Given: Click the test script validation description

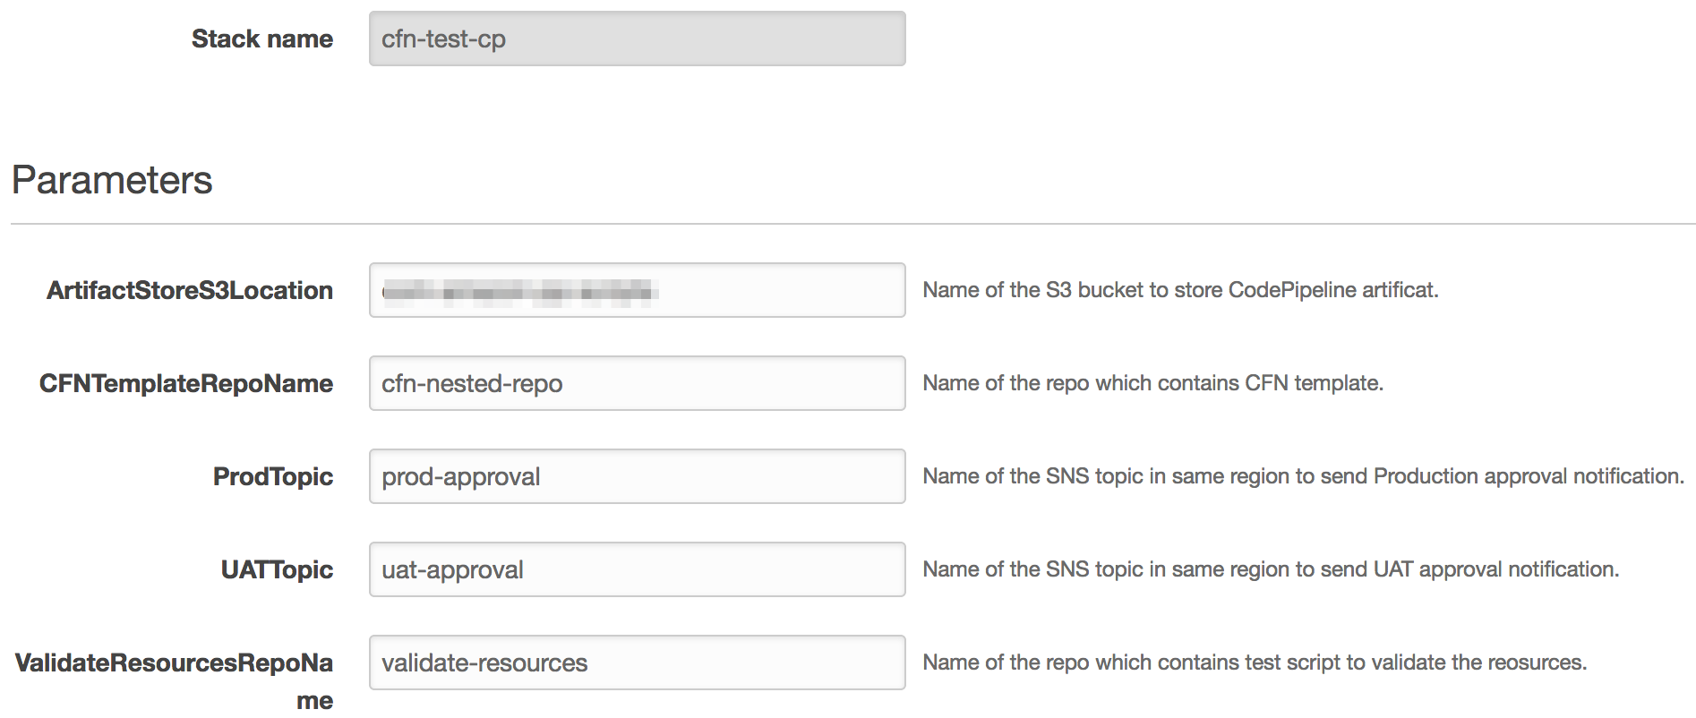Looking at the screenshot, I should coord(1255,662).
